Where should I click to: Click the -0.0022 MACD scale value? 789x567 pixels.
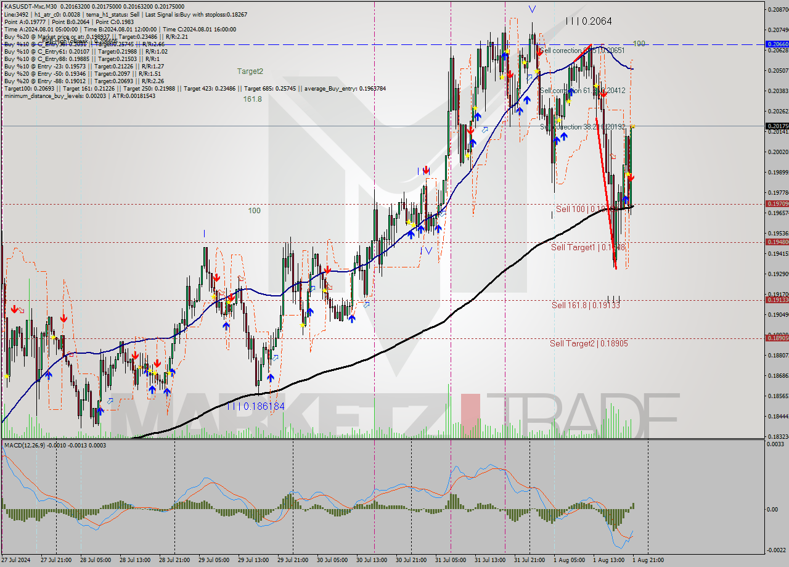coord(776,550)
